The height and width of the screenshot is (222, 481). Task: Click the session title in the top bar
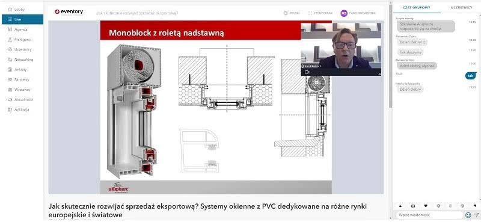[137, 13]
